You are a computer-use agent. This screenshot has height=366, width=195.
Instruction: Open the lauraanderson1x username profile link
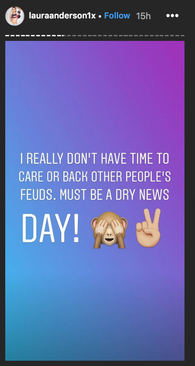[62, 16]
